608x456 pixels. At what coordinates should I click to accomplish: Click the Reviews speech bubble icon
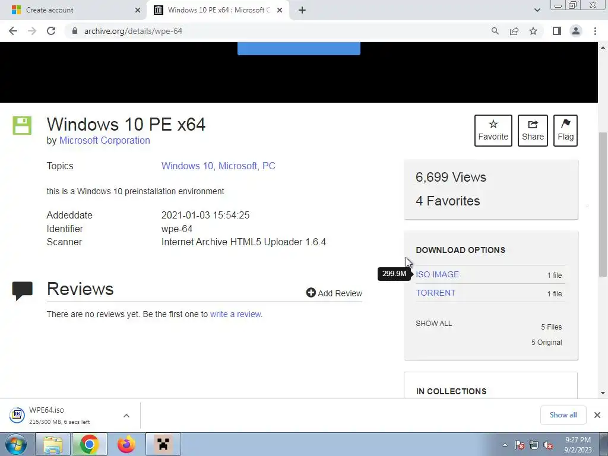[x=23, y=290]
